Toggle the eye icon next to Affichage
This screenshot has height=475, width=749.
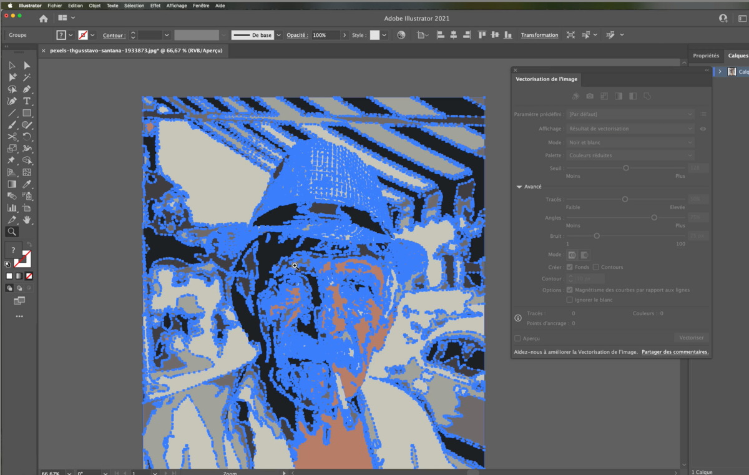(703, 129)
